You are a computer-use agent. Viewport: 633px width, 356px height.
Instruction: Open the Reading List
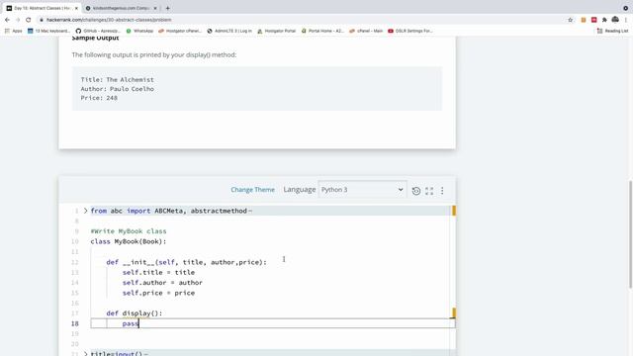click(612, 31)
